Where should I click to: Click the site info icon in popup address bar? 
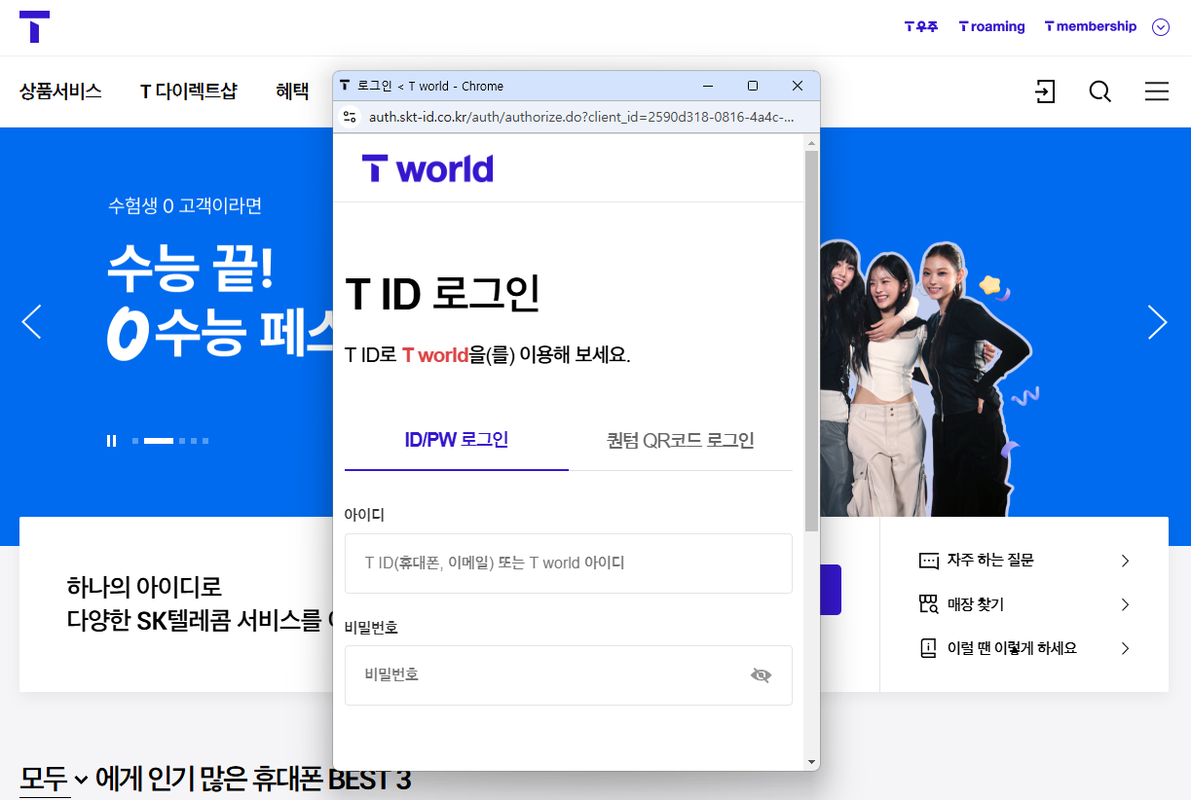[x=350, y=117]
